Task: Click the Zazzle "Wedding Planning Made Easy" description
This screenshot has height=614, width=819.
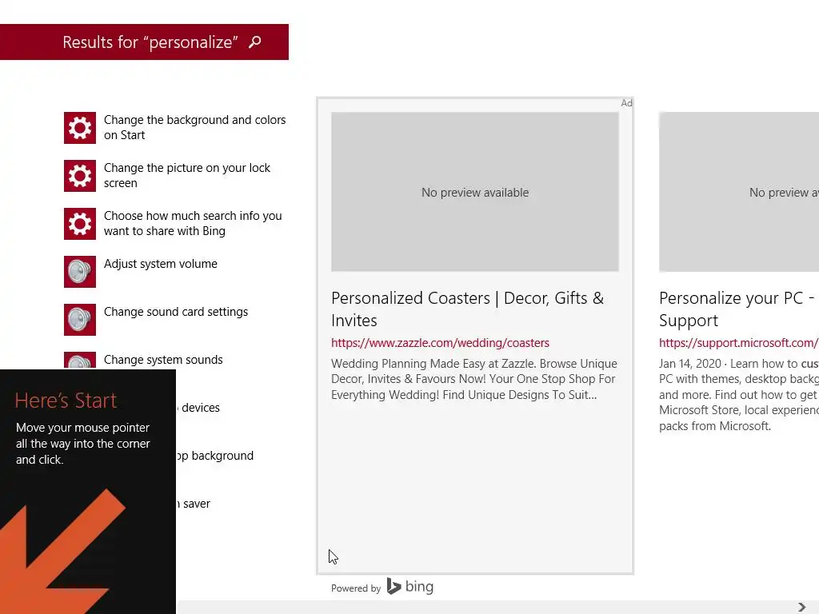Action: point(474,379)
